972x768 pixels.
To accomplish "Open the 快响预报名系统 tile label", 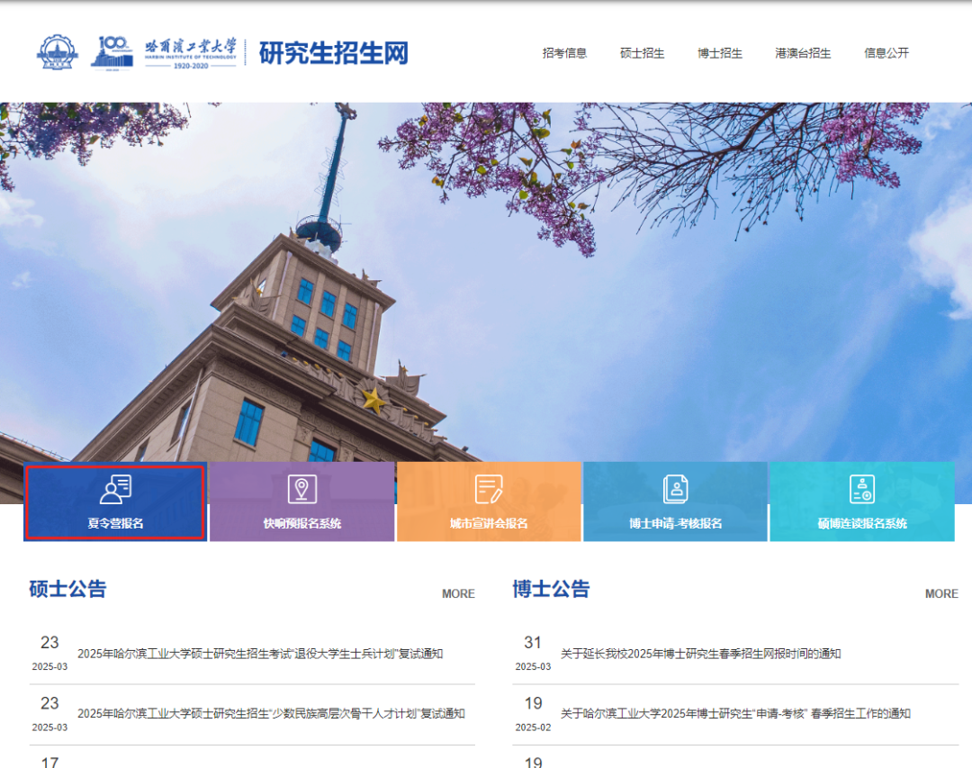I will coord(301,524).
